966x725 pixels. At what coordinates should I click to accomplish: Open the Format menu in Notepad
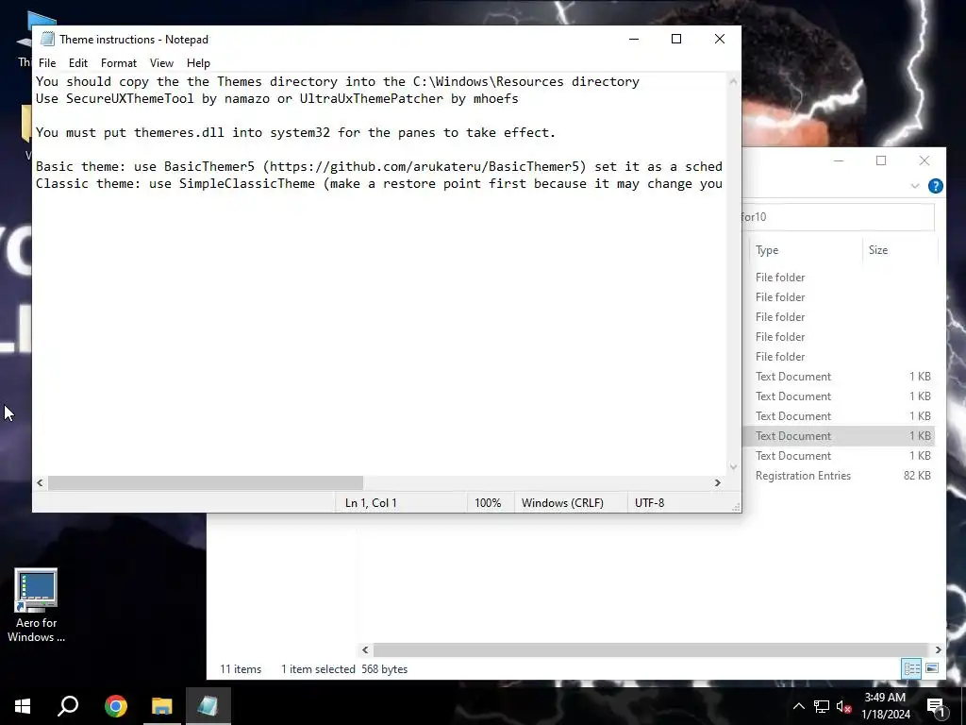[x=118, y=63]
